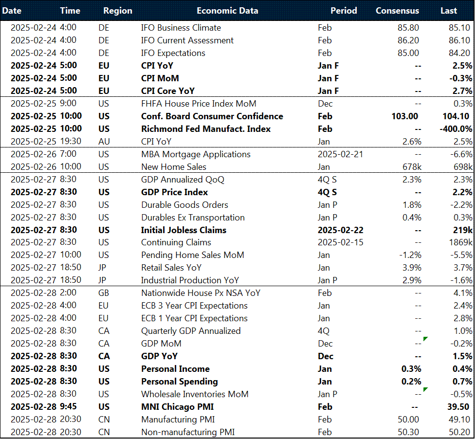Select the Economic Data column header
Viewport: 475px width, 439px height.
[x=227, y=10]
